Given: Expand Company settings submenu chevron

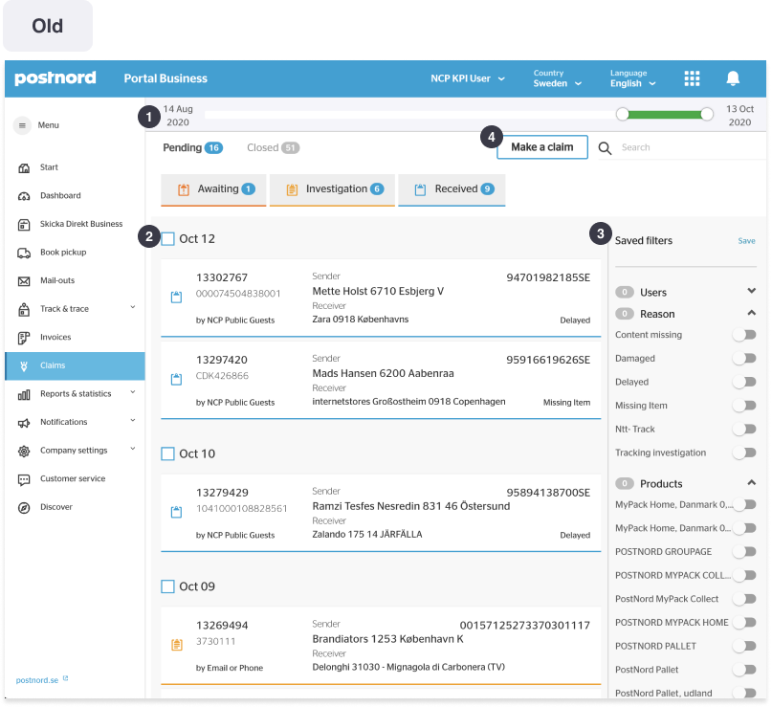Looking at the screenshot, I should [132, 450].
